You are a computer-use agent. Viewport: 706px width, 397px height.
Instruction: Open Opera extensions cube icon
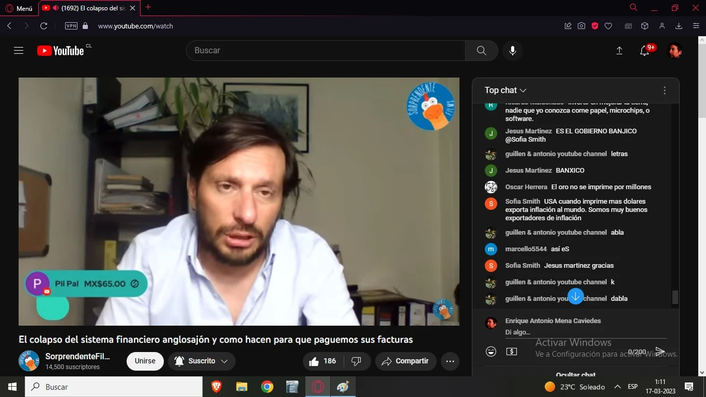tap(644, 26)
